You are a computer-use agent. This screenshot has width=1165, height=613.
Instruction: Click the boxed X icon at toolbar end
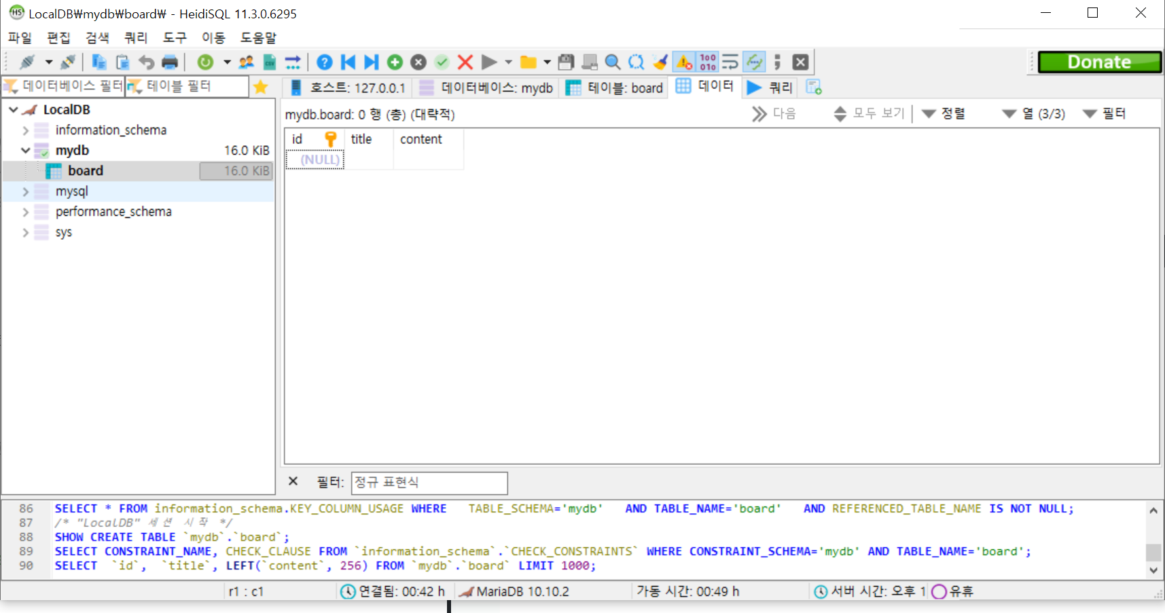click(801, 62)
